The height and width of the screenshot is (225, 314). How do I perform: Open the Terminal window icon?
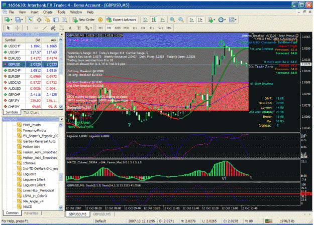tap(56, 20)
